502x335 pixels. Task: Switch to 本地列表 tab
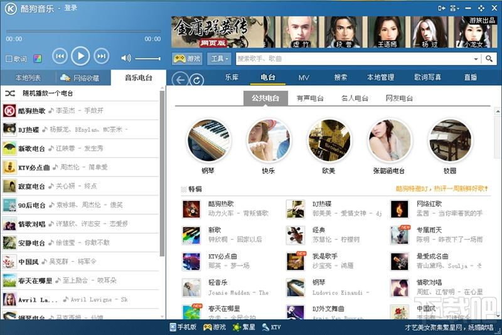pyautogui.click(x=28, y=78)
